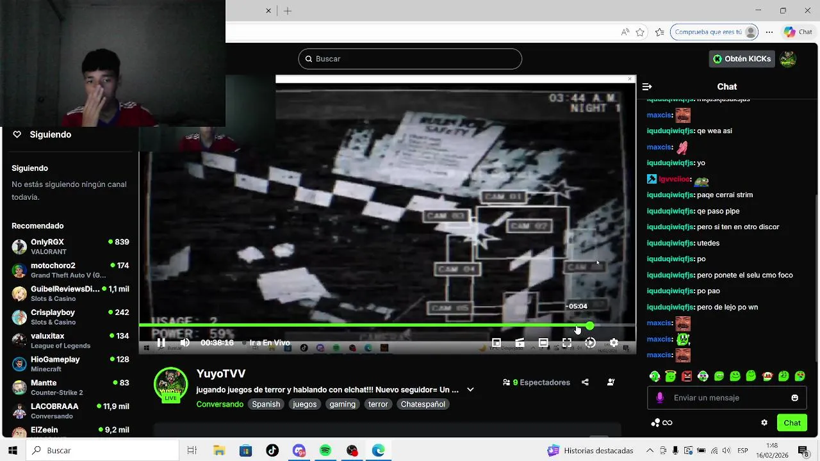Viewport: 820px width, 461px height.
Task: Open a new browser tab plus button
Action: 288,11
